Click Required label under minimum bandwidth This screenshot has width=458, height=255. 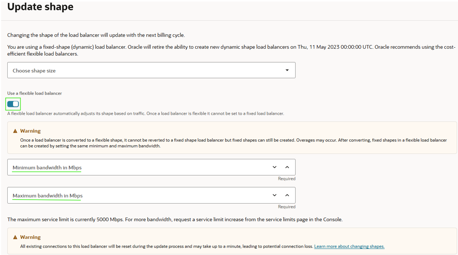point(286,179)
